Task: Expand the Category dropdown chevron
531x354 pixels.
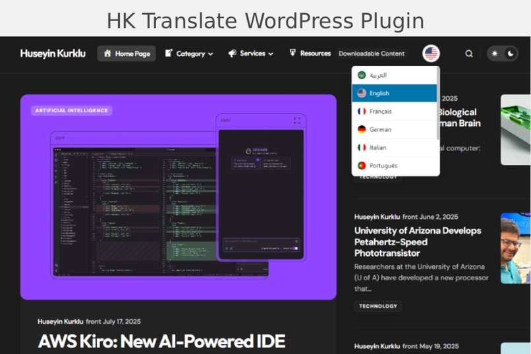Action: point(210,54)
